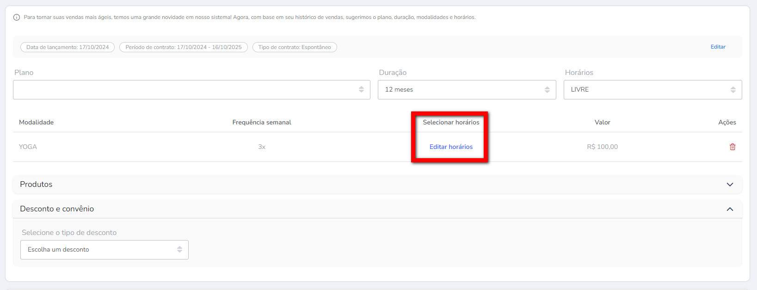Select the Período de contrato chip

[184, 47]
